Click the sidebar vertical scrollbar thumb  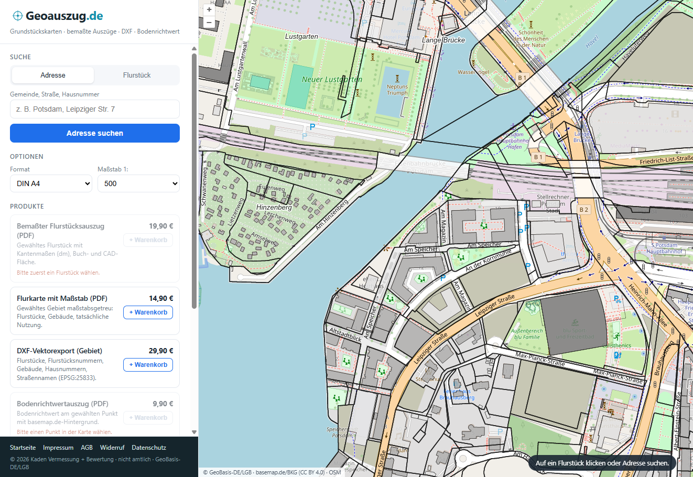(x=194, y=181)
